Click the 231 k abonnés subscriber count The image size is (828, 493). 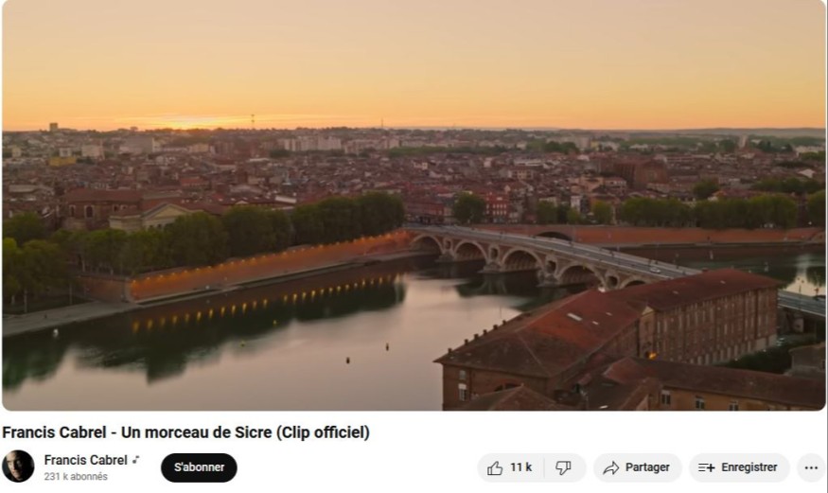coord(76,476)
